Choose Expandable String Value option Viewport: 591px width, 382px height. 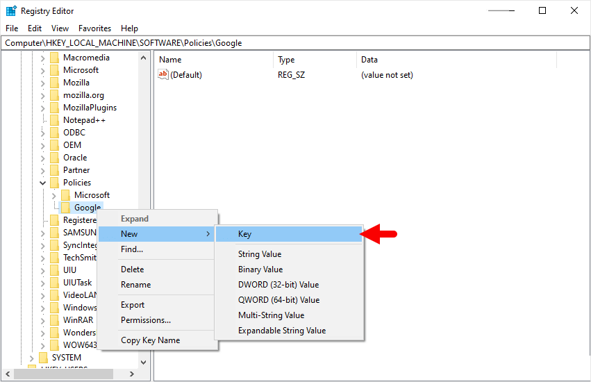click(x=289, y=331)
